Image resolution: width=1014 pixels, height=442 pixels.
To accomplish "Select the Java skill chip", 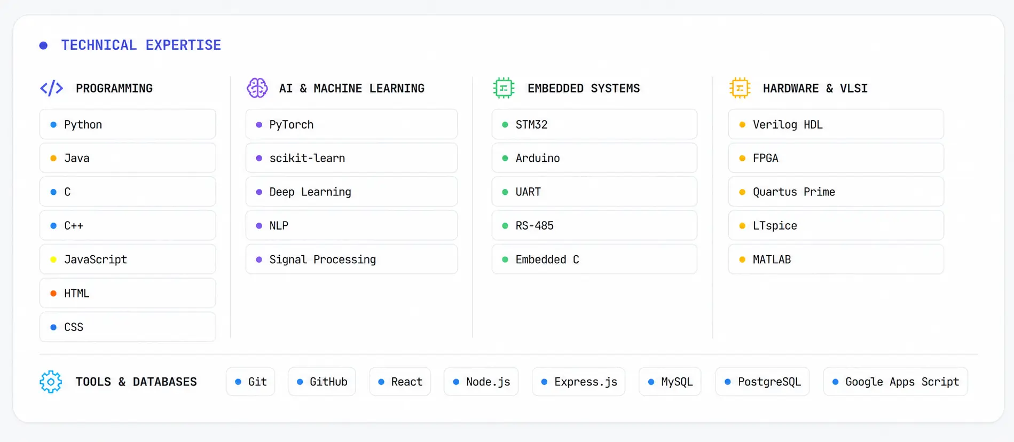I will tap(128, 158).
